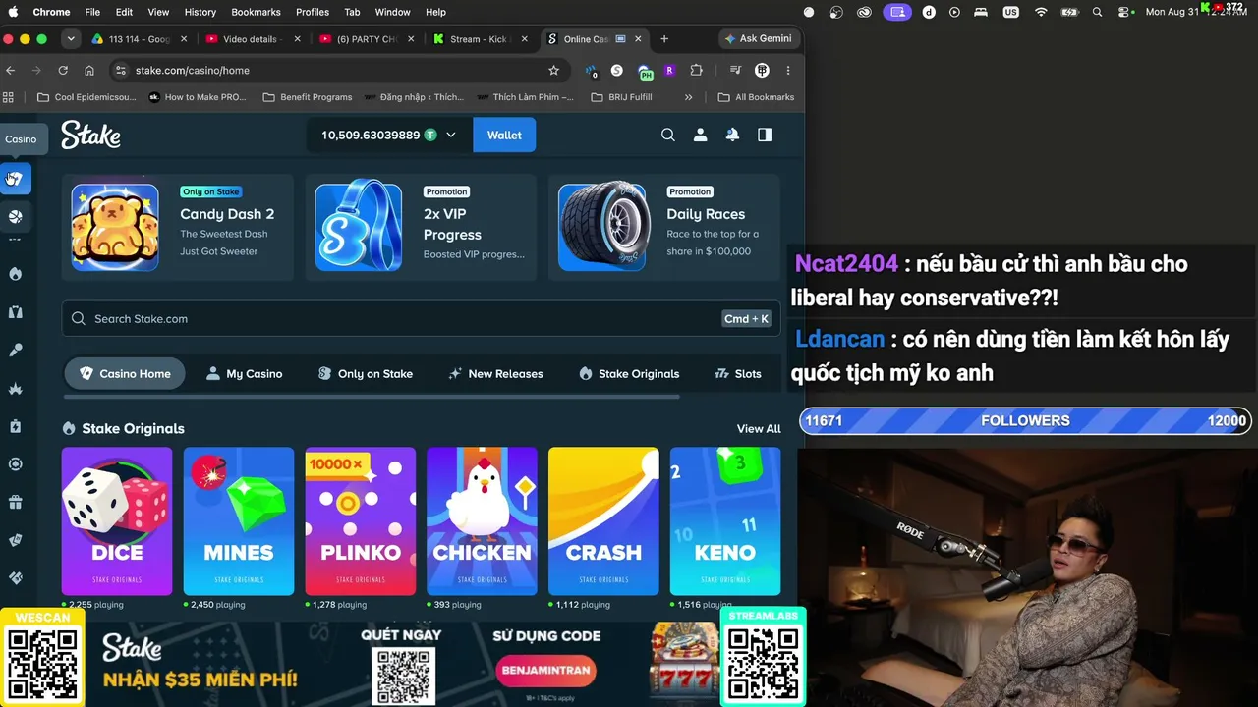The image size is (1258, 707).
Task: Open the user profile icon in Stake header
Action: click(700, 135)
